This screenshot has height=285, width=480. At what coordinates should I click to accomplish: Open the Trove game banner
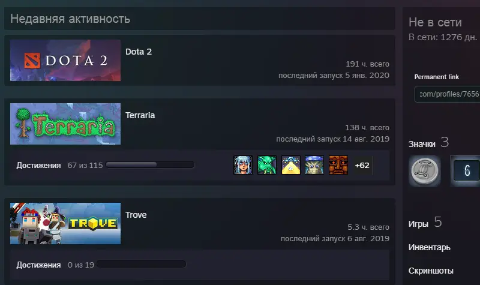point(65,223)
